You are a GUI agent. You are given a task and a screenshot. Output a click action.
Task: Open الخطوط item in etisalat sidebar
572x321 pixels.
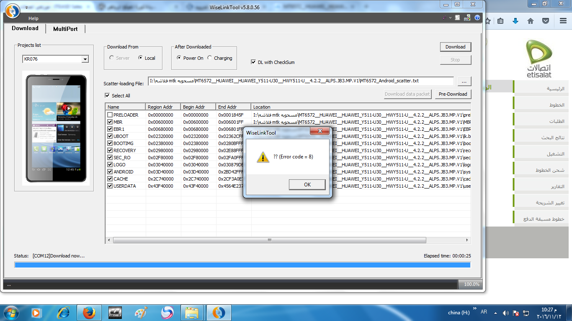coord(541,105)
